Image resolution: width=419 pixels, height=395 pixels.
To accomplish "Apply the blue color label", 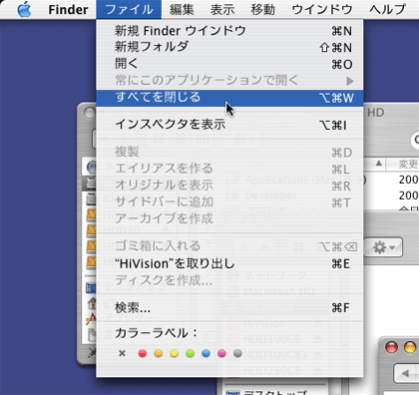I will tap(206, 353).
